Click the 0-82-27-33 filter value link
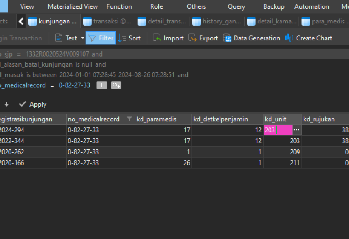 click(x=74, y=85)
